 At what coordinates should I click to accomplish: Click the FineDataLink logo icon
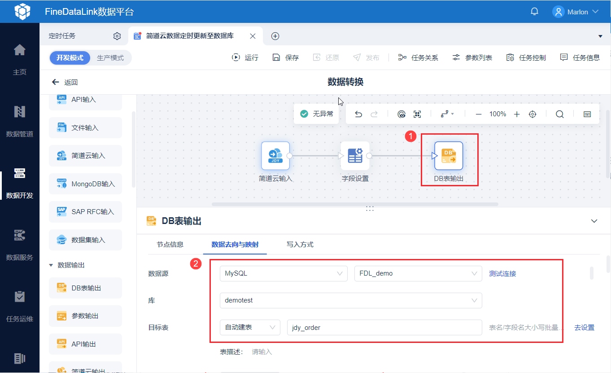tap(22, 12)
